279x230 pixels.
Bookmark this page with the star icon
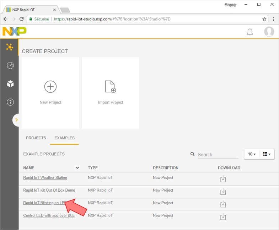click(264, 19)
